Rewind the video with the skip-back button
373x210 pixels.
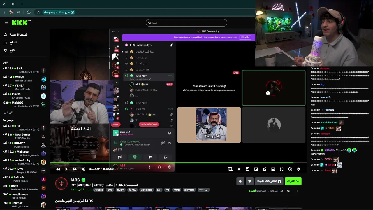[x=58, y=169]
